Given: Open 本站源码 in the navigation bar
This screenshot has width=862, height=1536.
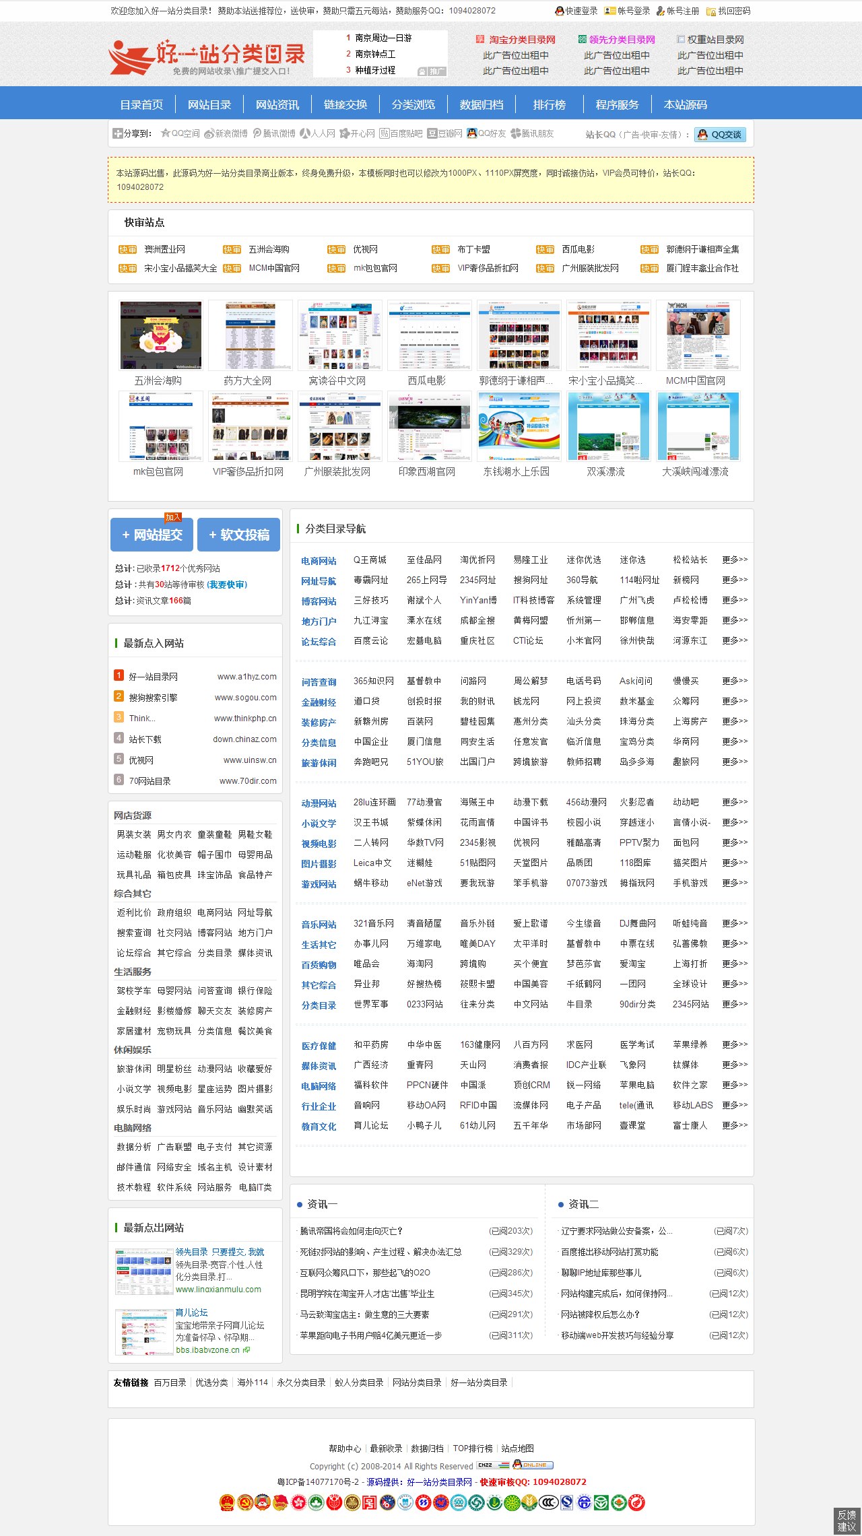Looking at the screenshot, I should point(686,104).
